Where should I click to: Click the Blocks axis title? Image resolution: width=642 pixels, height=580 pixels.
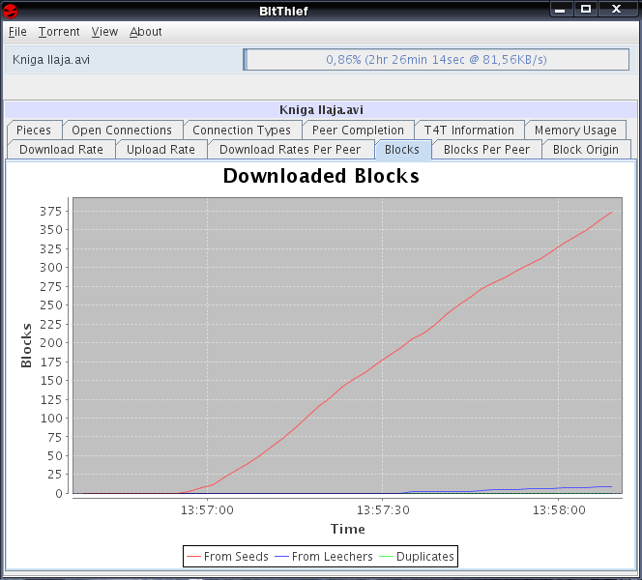point(26,345)
